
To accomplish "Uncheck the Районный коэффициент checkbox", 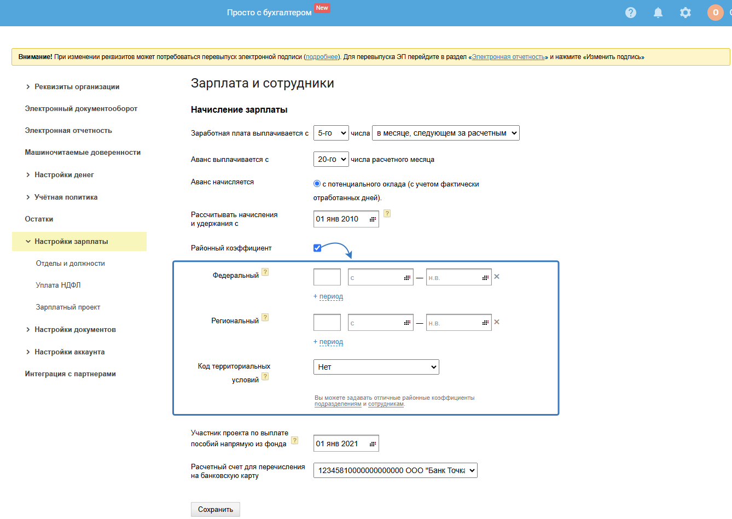I will [x=317, y=248].
